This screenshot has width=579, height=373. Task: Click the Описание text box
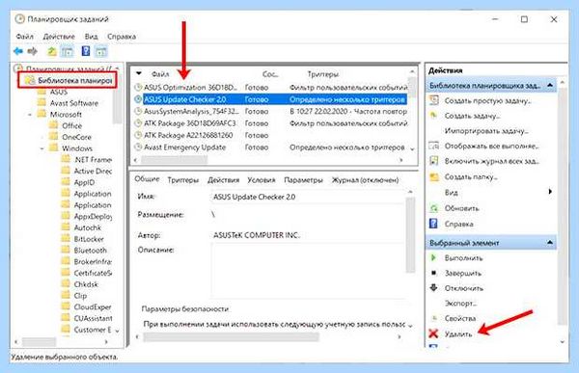pyautogui.click(x=307, y=270)
